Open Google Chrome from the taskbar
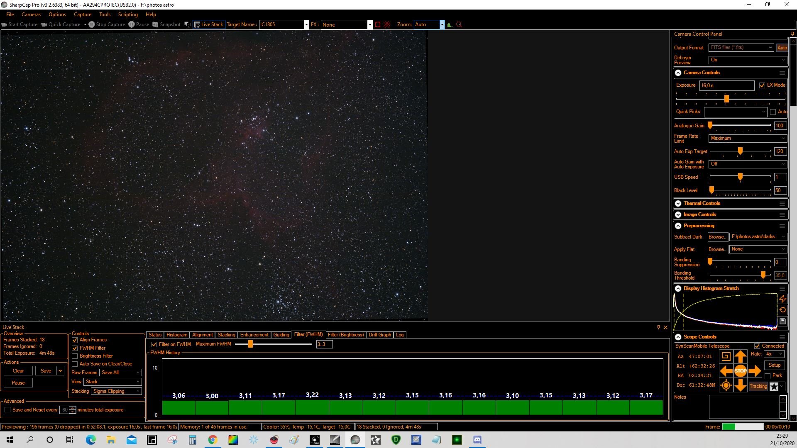The image size is (797, 448). click(x=213, y=440)
